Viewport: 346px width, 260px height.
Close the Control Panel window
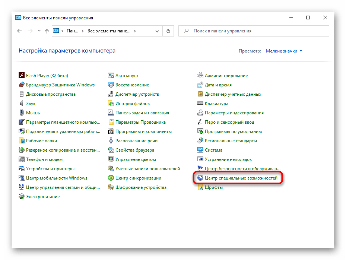pyautogui.click(x=325, y=18)
